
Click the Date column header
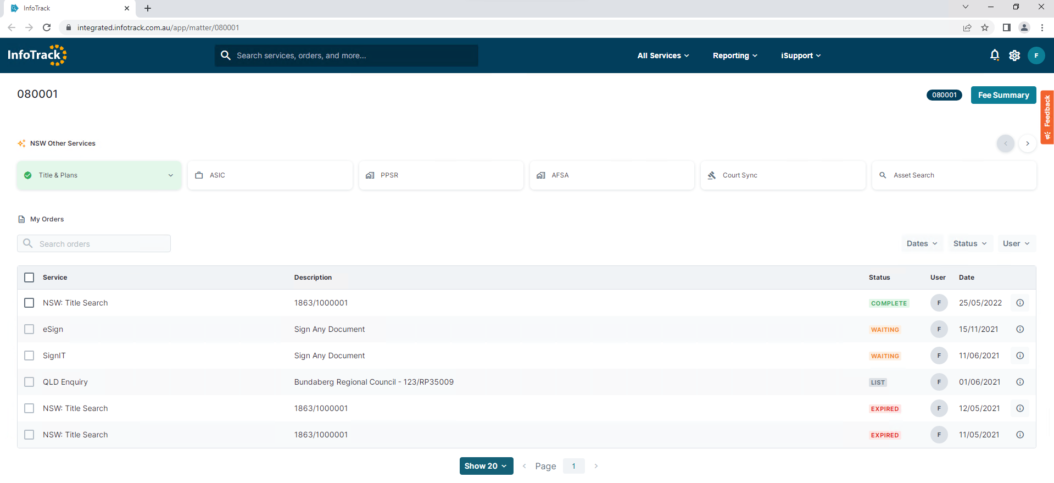click(x=967, y=277)
